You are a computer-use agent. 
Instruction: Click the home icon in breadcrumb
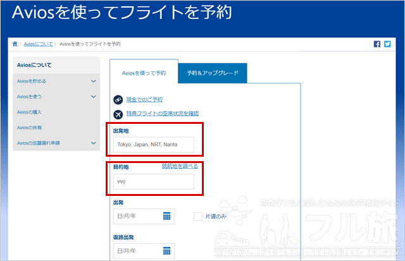click(15, 44)
